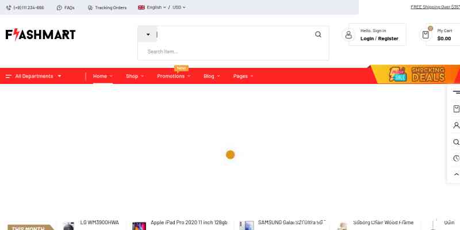Open the Promotions menu item
This screenshot has width=460, height=230.
[173, 76]
